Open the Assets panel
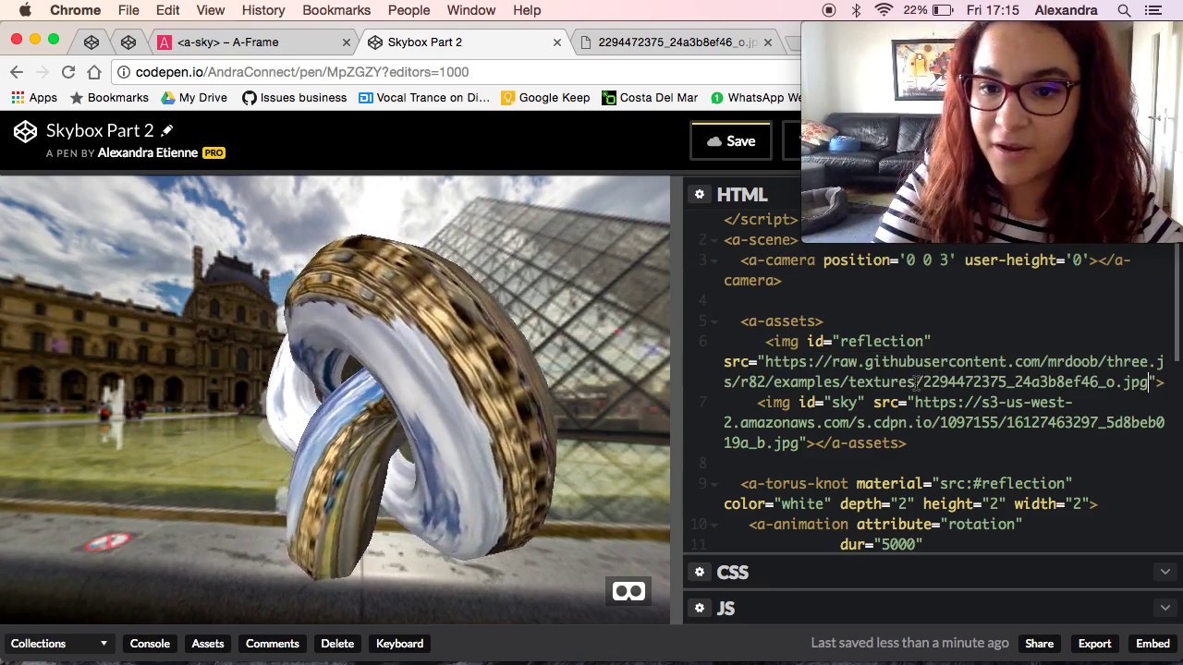The width and height of the screenshot is (1183, 665). pos(208,644)
